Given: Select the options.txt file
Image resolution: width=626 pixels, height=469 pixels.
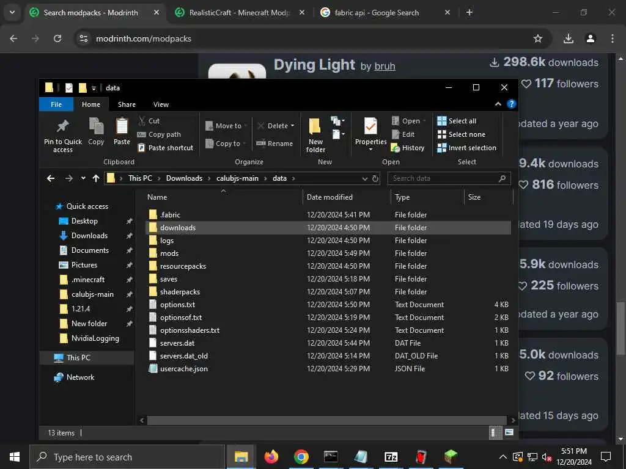Looking at the screenshot, I should (x=178, y=305).
